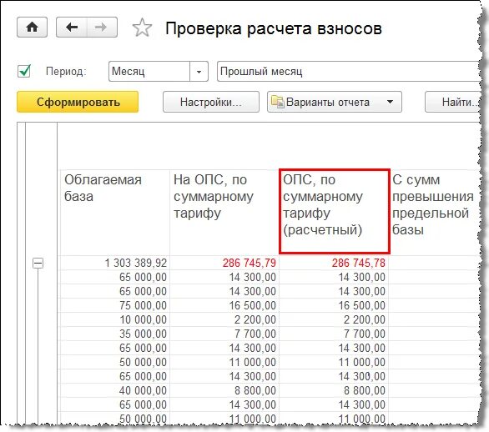Click the Прошлый месяц period field
The image size is (489, 432).
(348, 72)
